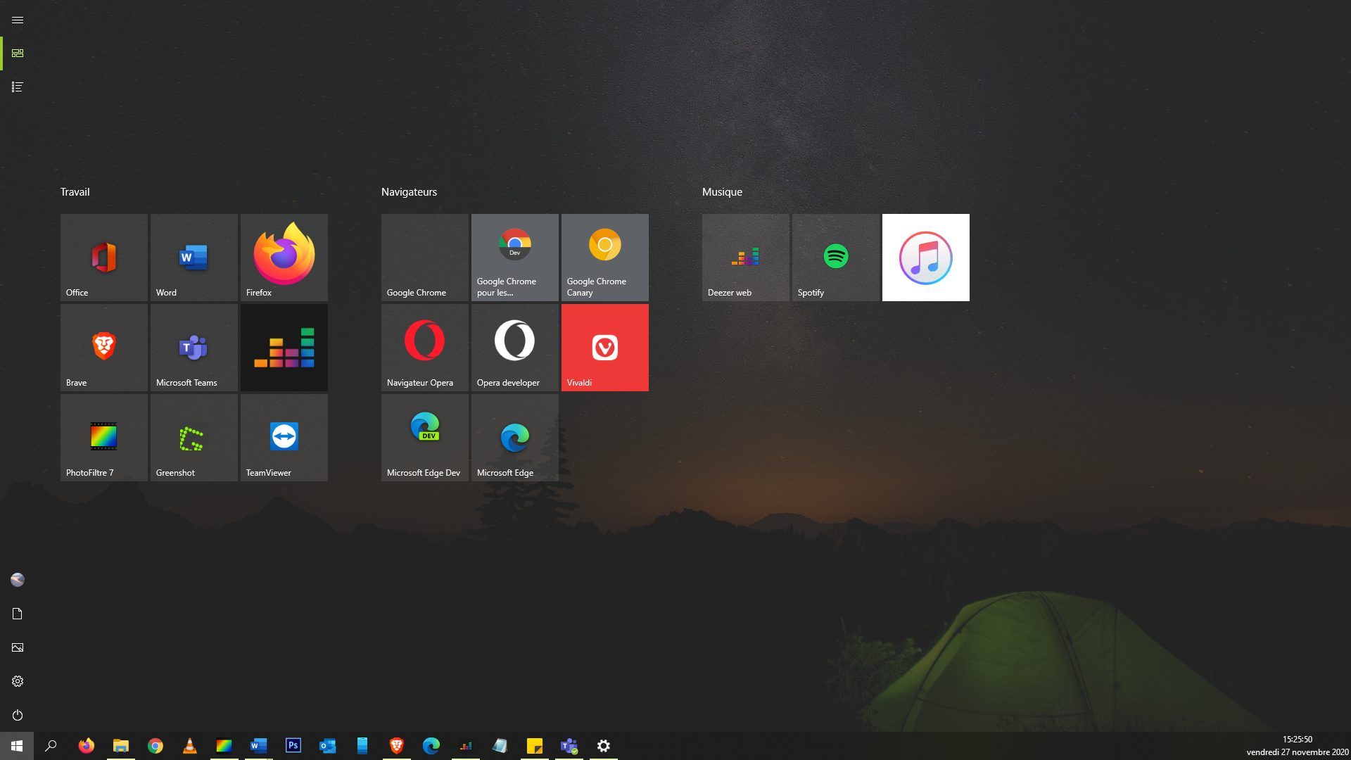Launch VLC media player from taskbar

pos(189,746)
